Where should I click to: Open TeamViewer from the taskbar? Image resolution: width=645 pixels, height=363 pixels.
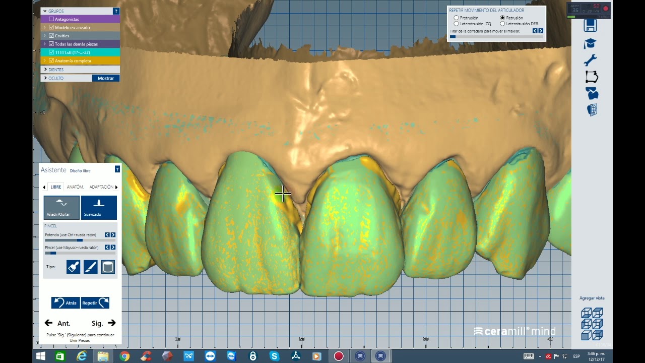(210, 356)
